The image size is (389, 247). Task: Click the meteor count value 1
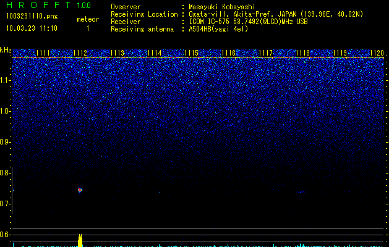pos(88,28)
